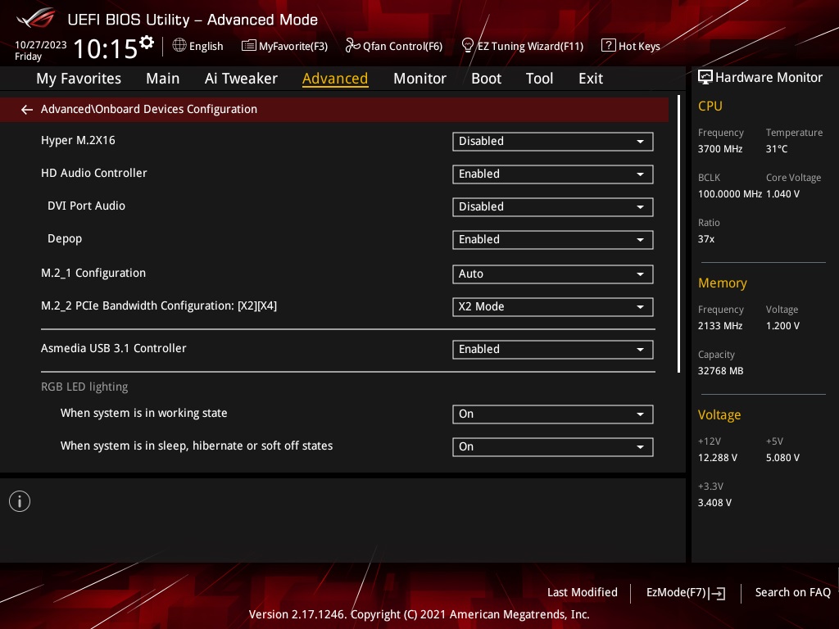Switch to My Favorites tab

click(x=79, y=79)
